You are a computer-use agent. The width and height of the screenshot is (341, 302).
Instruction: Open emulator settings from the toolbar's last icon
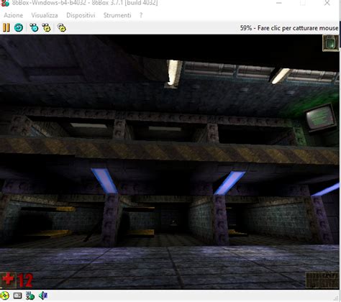click(62, 28)
